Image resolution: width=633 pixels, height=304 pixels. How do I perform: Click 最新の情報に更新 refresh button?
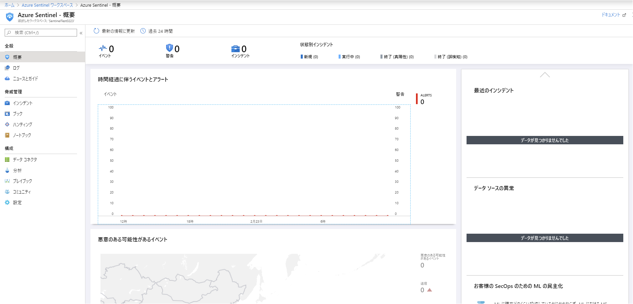[114, 31]
